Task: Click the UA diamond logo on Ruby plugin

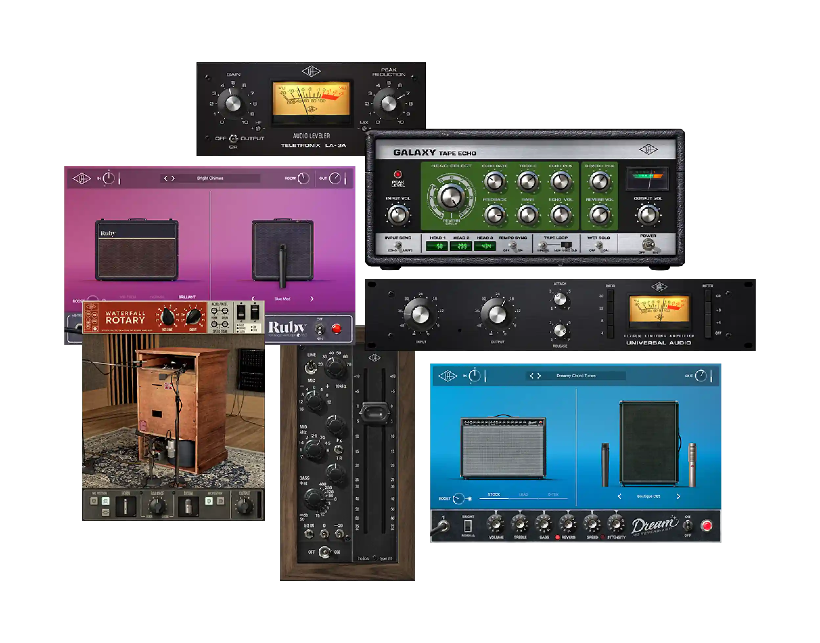Action: [x=81, y=178]
